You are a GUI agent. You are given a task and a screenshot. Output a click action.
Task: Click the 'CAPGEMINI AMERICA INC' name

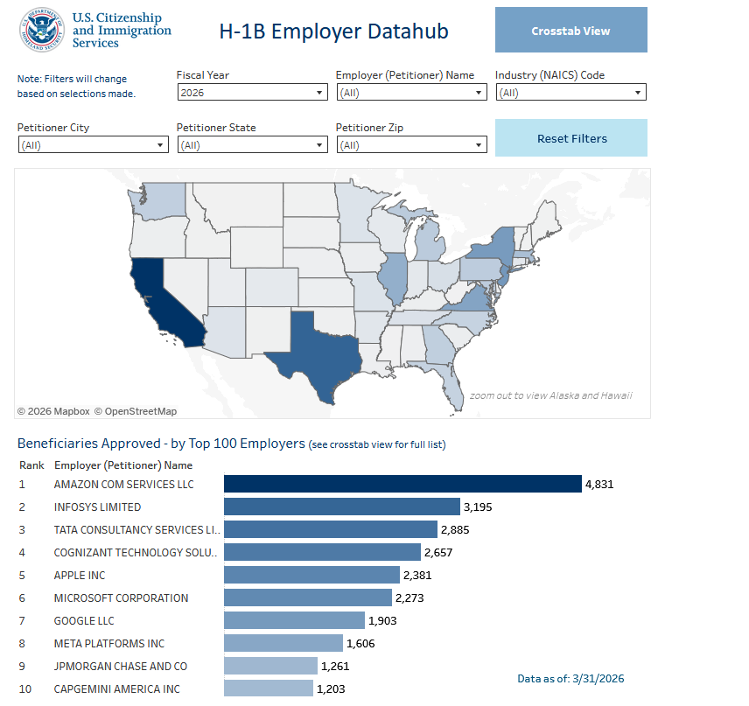[117, 689]
